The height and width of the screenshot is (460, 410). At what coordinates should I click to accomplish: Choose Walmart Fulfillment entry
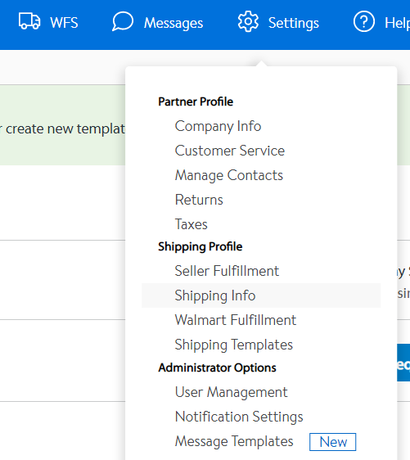tap(235, 320)
